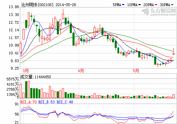Click the 9.25 price axis value
Viewport: 177px width, 124px height.
(15, 68)
